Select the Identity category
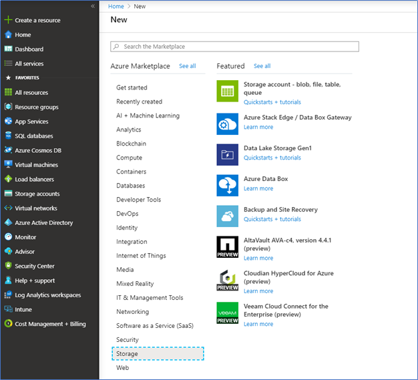The image size is (418, 380). click(127, 228)
